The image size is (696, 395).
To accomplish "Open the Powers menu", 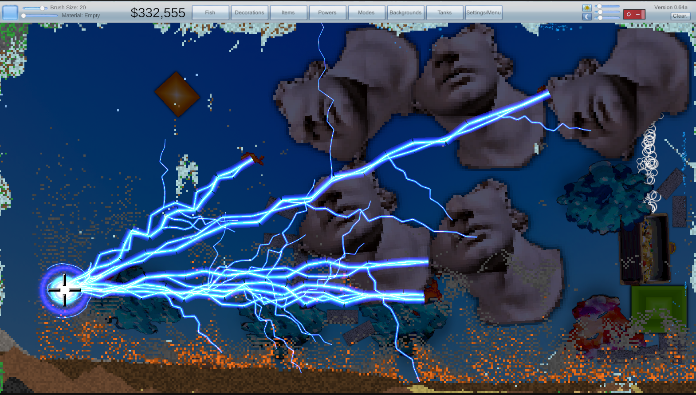I will click(x=327, y=12).
